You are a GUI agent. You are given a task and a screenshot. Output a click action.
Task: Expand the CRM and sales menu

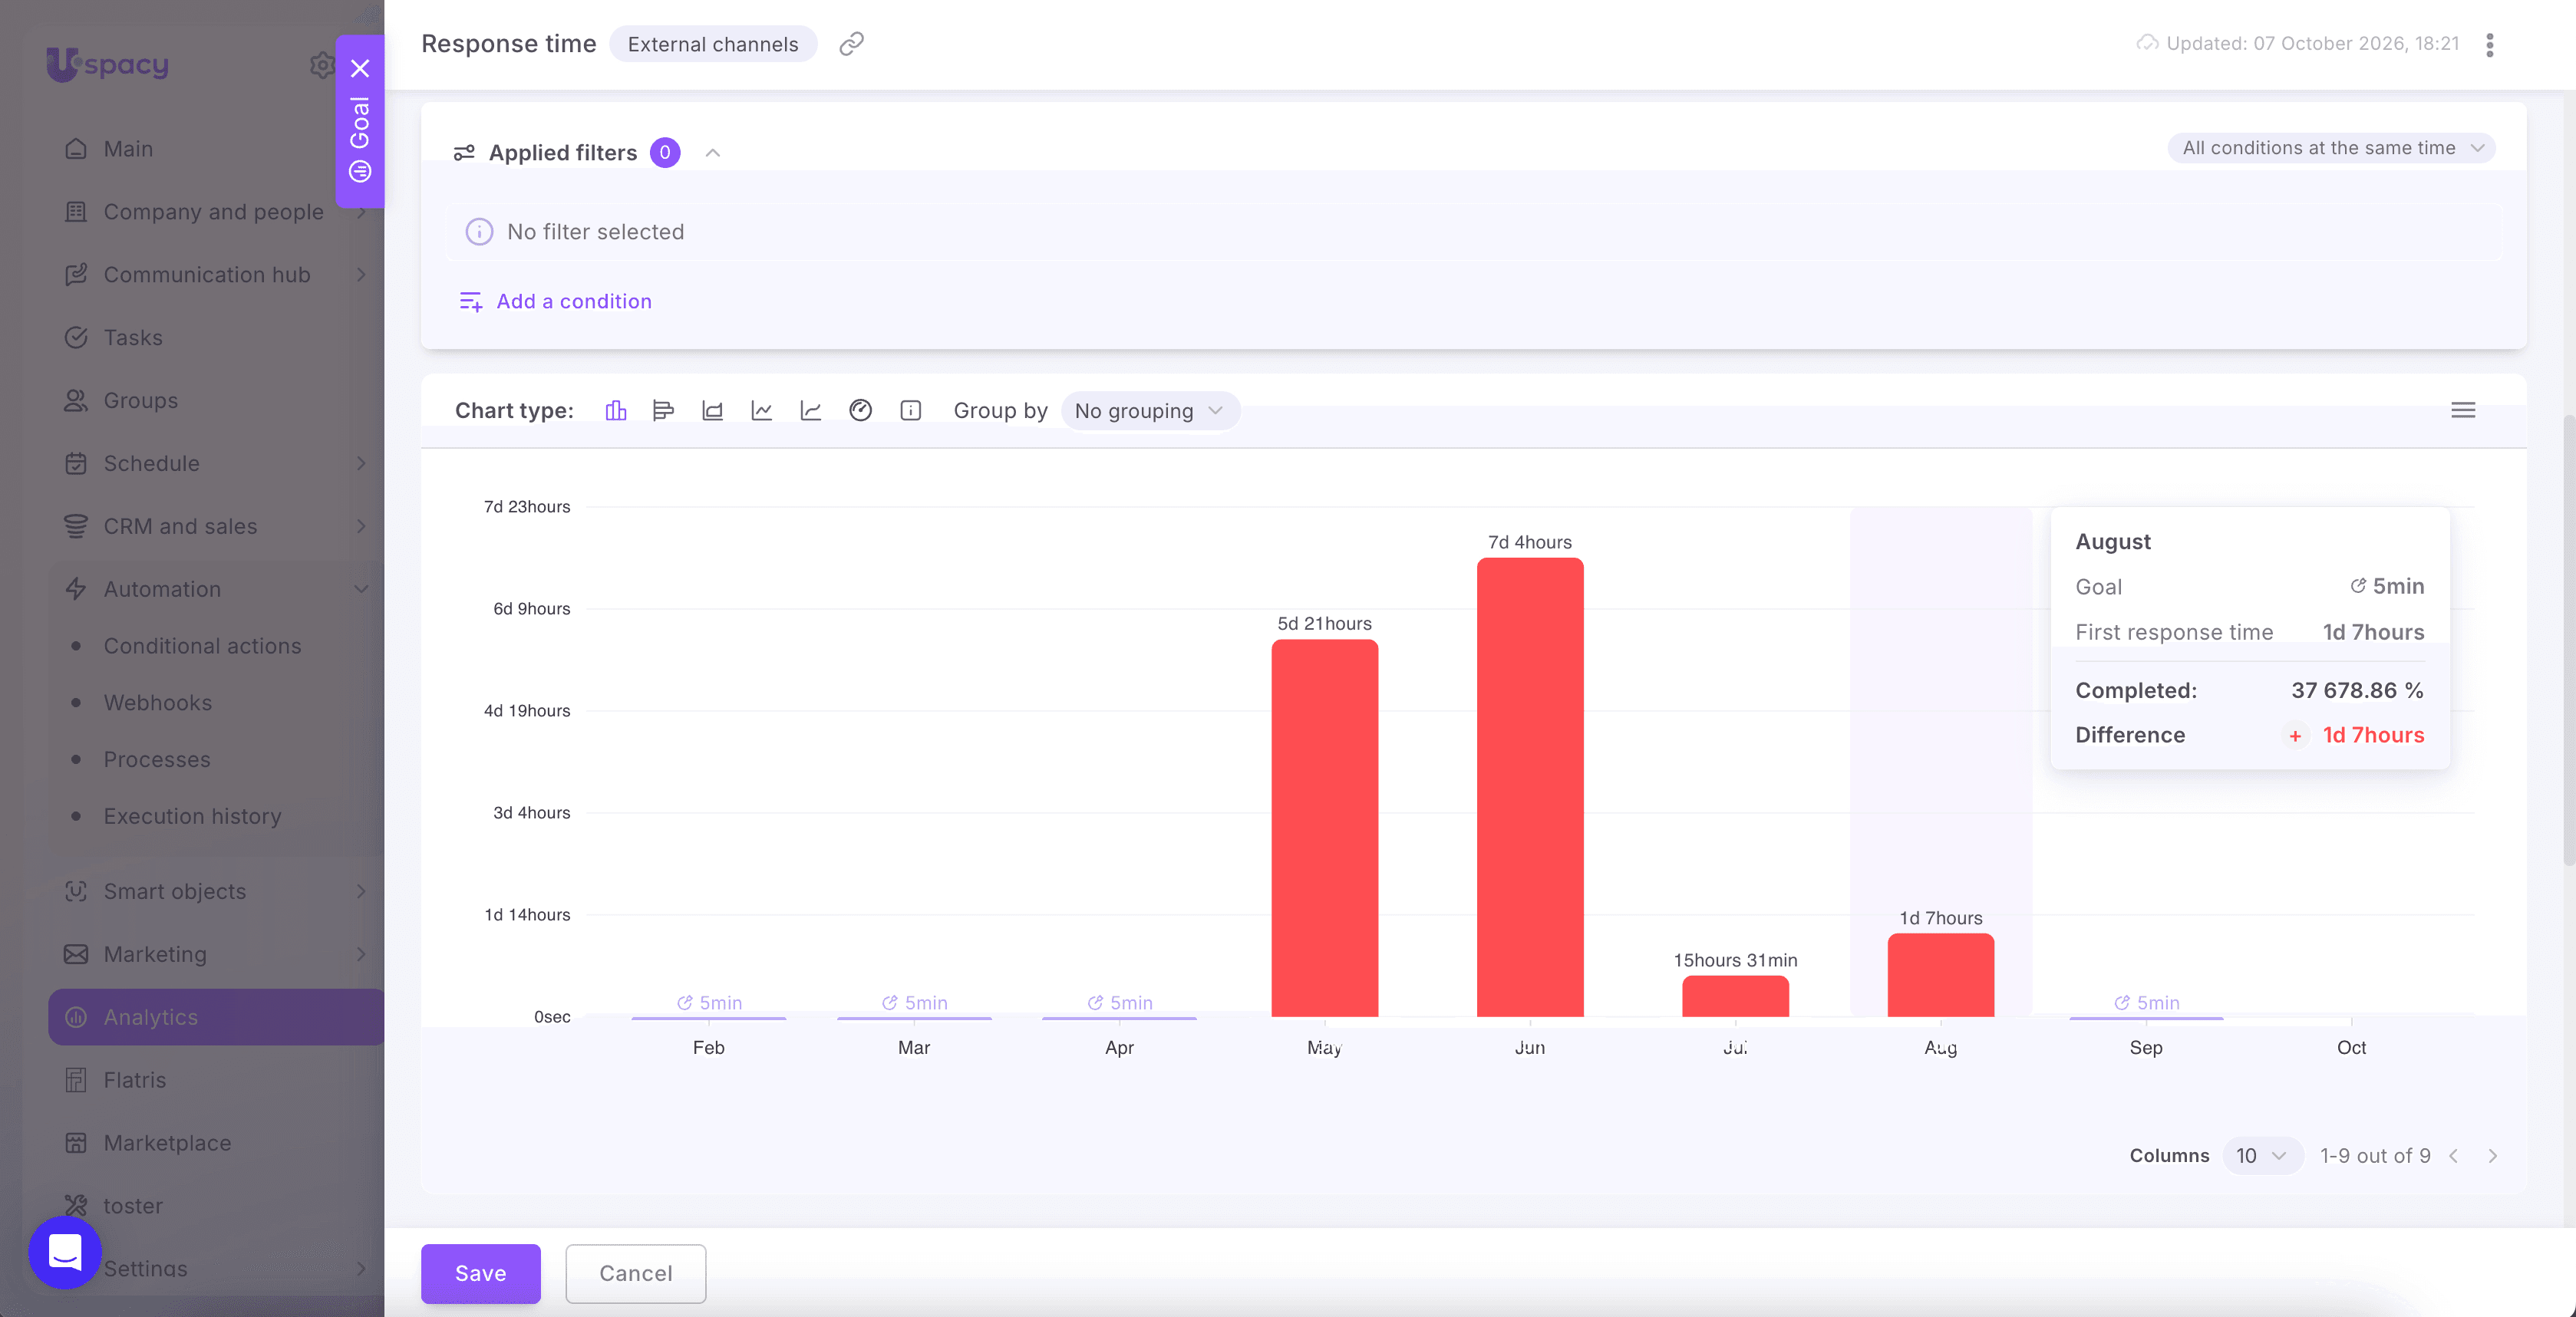click(361, 527)
